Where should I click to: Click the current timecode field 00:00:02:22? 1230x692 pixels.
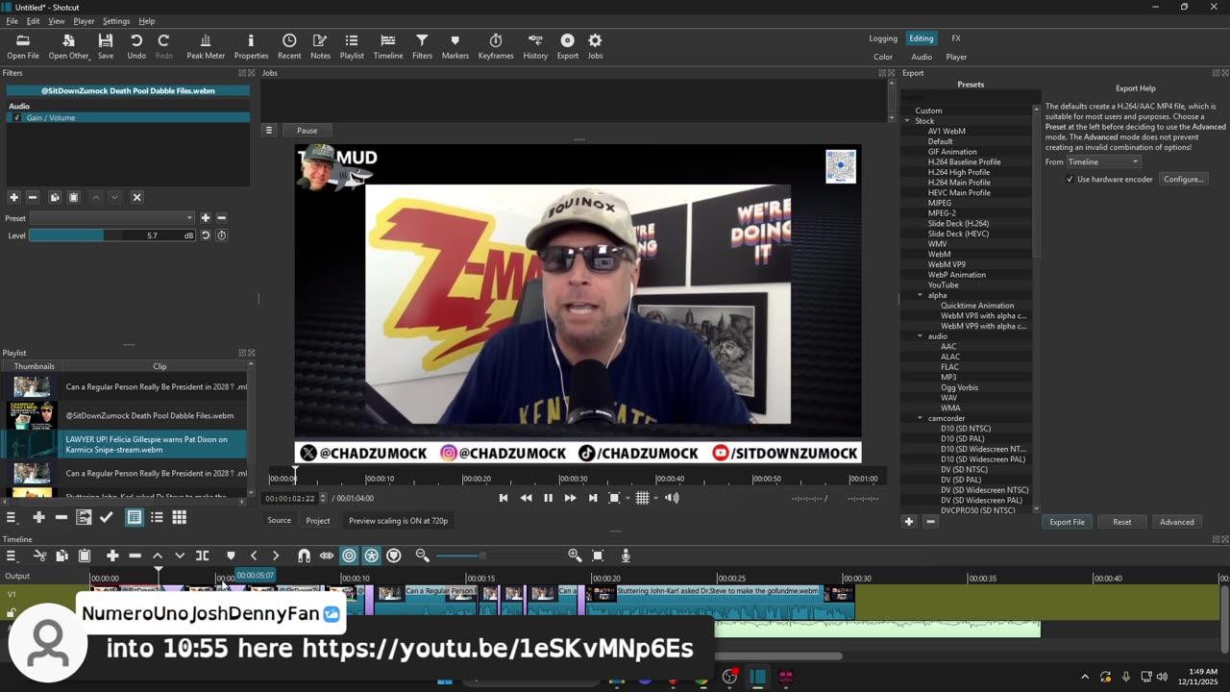point(290,498)
